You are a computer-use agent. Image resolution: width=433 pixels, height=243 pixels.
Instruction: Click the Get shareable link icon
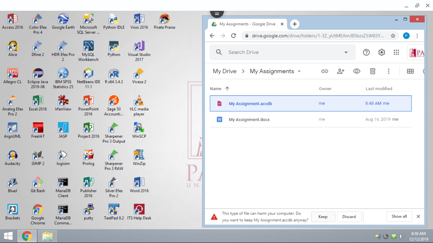325,71
